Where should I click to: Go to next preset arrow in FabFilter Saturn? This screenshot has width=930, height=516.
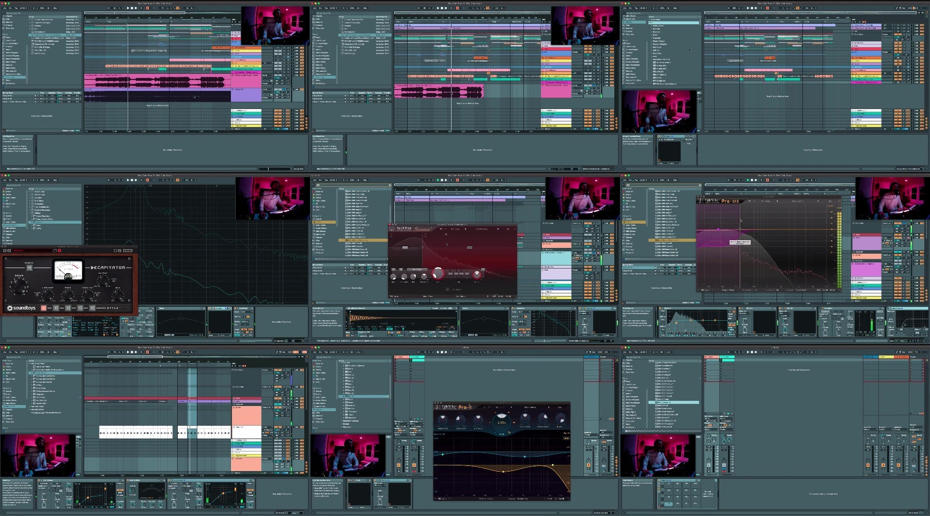pyautogui.click(x=498, y=229)
